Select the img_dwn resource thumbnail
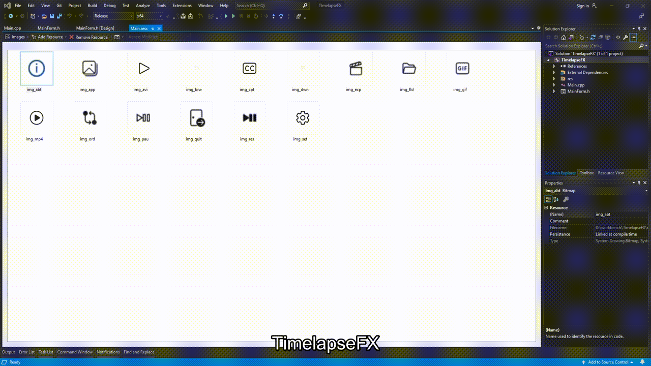Viewport: 651px width, 366px height. coord(303,68)
